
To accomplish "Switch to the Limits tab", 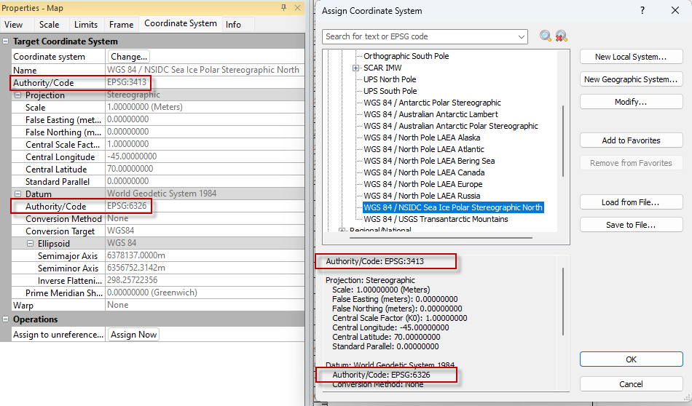I will pyautogui.click(x=85, y=25).
